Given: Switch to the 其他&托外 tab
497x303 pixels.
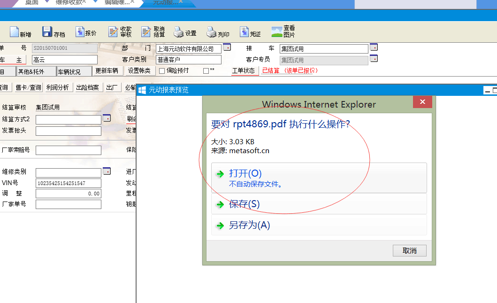Looking at the screenshot, I should 35,71.
